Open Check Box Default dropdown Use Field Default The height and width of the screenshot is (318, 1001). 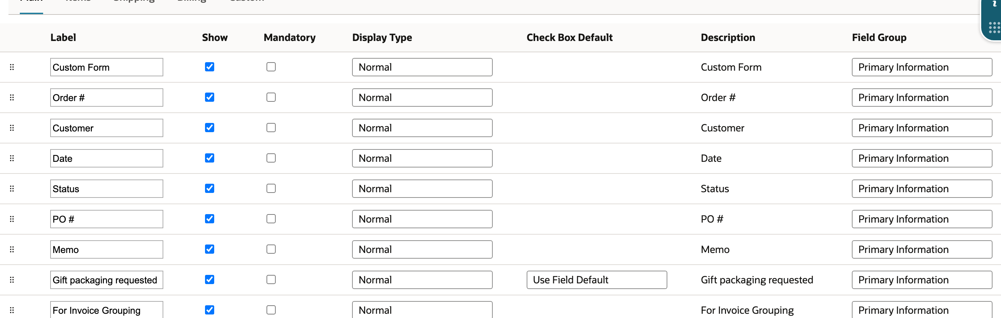tap(597, 279)
